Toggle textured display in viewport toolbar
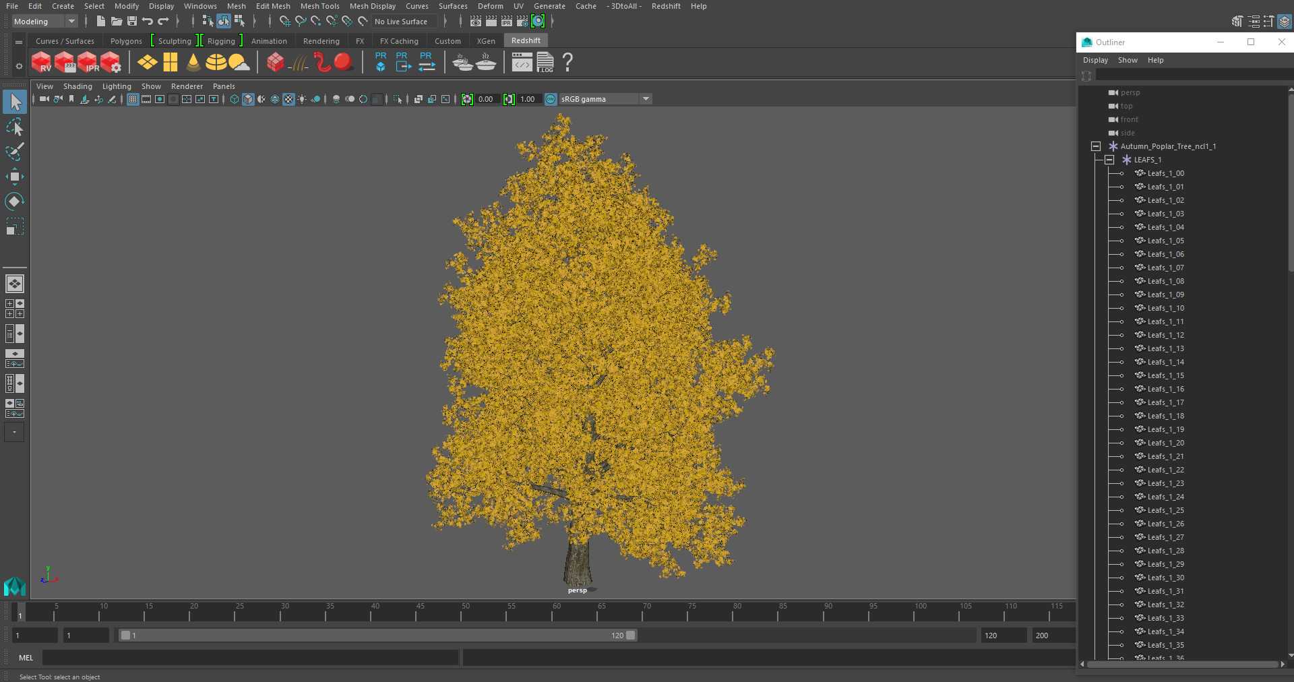 click(288, 99)
